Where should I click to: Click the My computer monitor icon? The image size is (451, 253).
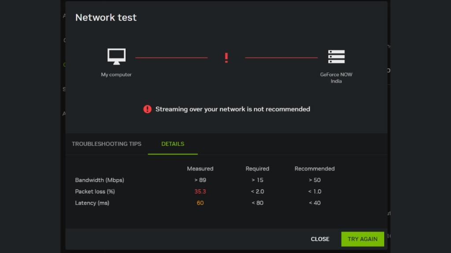[x=116, y=56]
